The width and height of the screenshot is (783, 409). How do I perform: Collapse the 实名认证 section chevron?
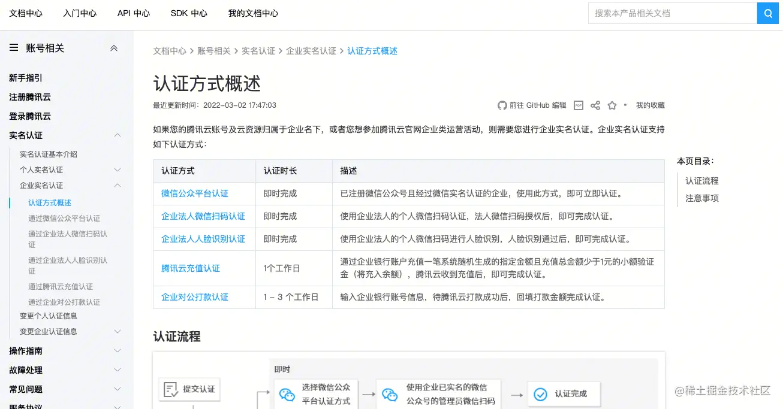coord(118,135)
